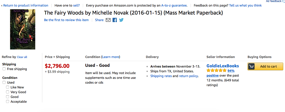Check the Good condition filter
This screenshot has height=112, width=285.
[8, 97]
